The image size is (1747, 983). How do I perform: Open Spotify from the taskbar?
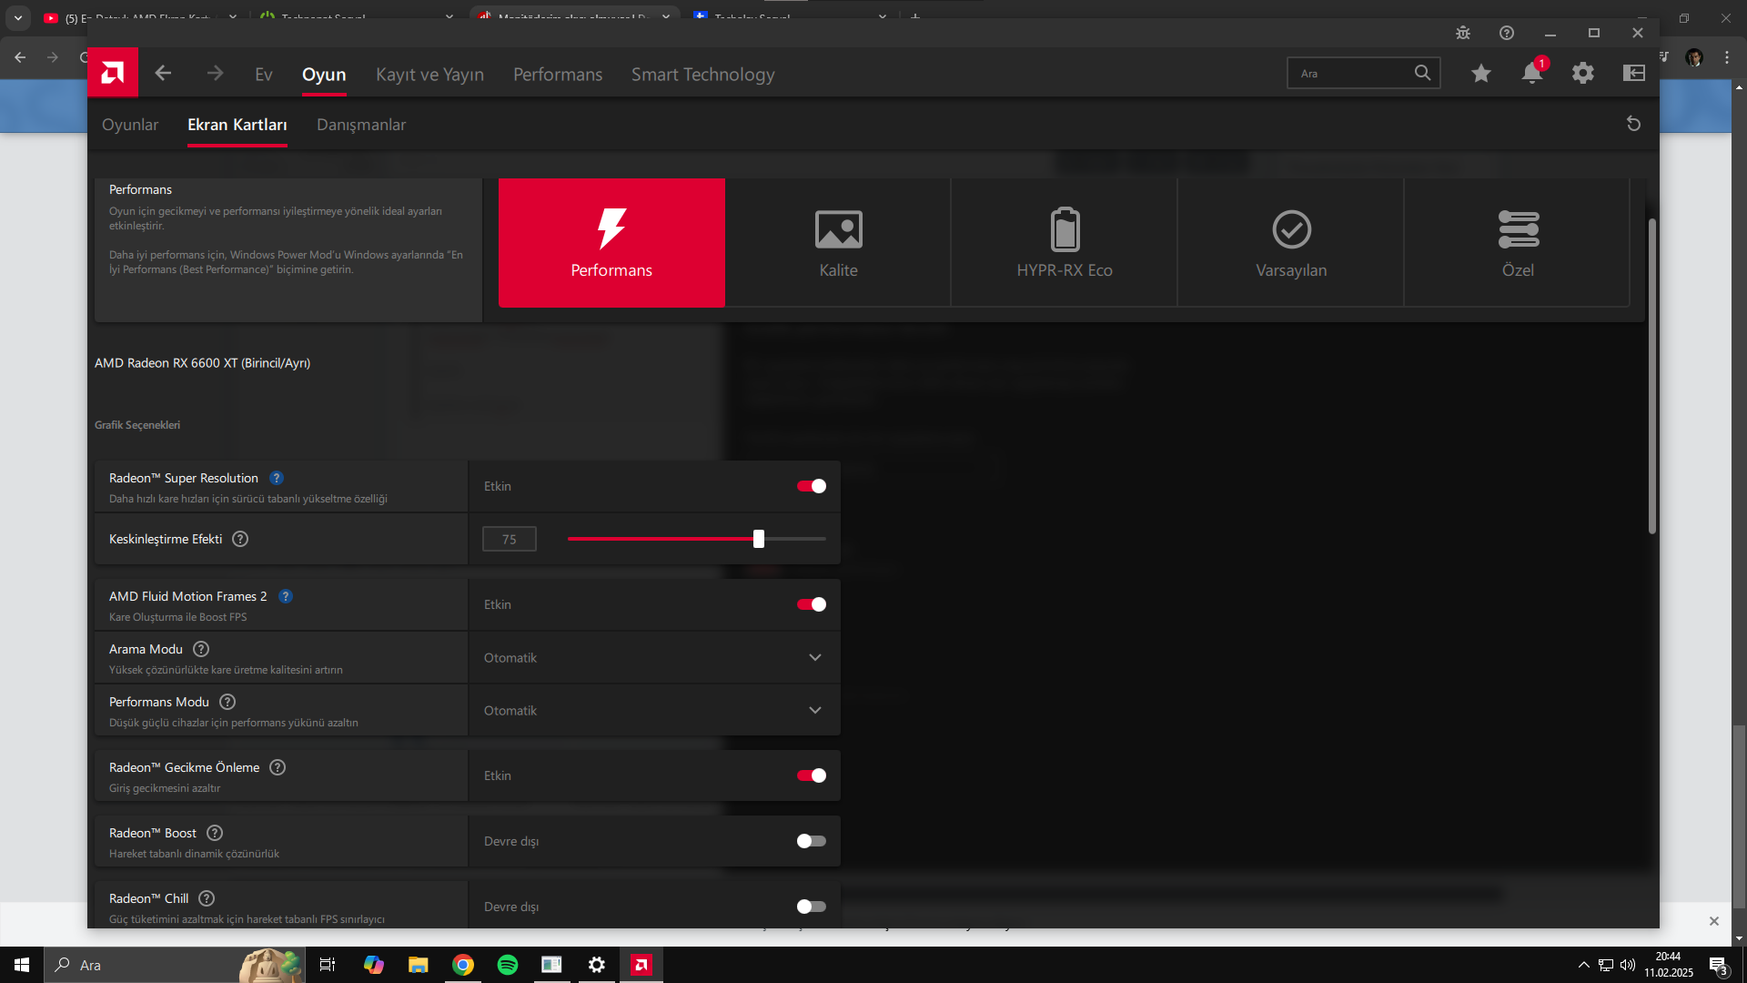click(x=508, y=965)
